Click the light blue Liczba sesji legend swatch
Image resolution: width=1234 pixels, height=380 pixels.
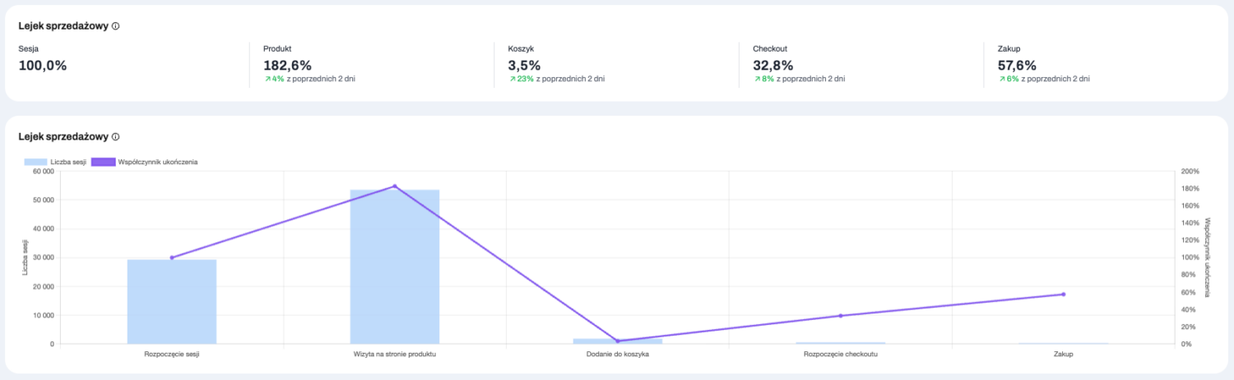pos(36,163)
